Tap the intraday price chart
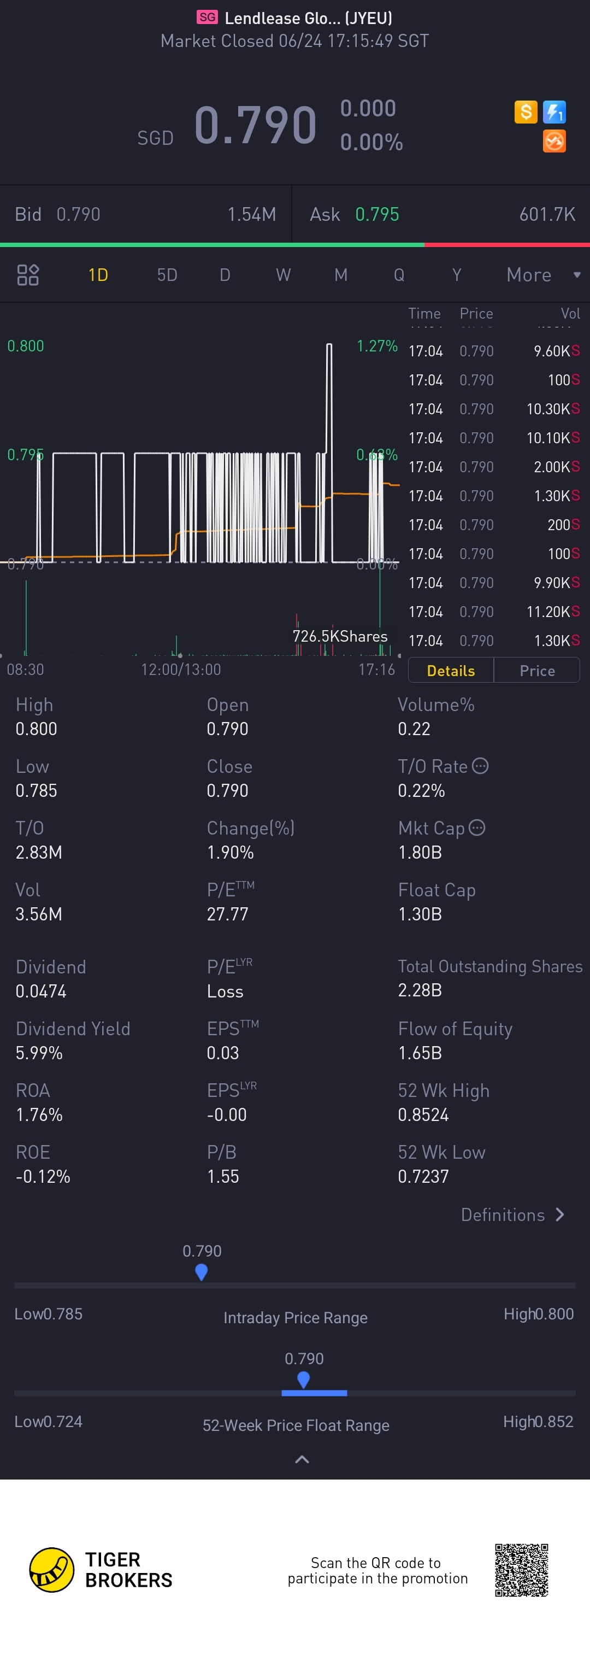The image size is (590, 1661). click(200, 455)
